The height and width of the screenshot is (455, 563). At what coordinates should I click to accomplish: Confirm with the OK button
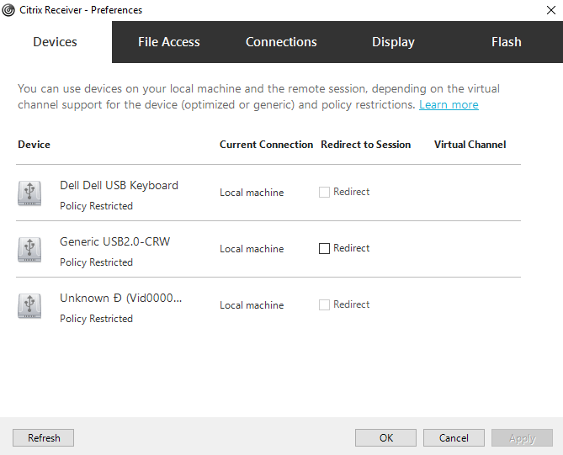click(386, 438)
